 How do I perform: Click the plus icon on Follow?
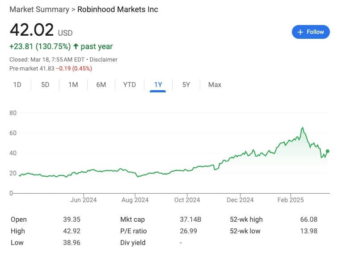pyautogui.click(x=300, y=32)
